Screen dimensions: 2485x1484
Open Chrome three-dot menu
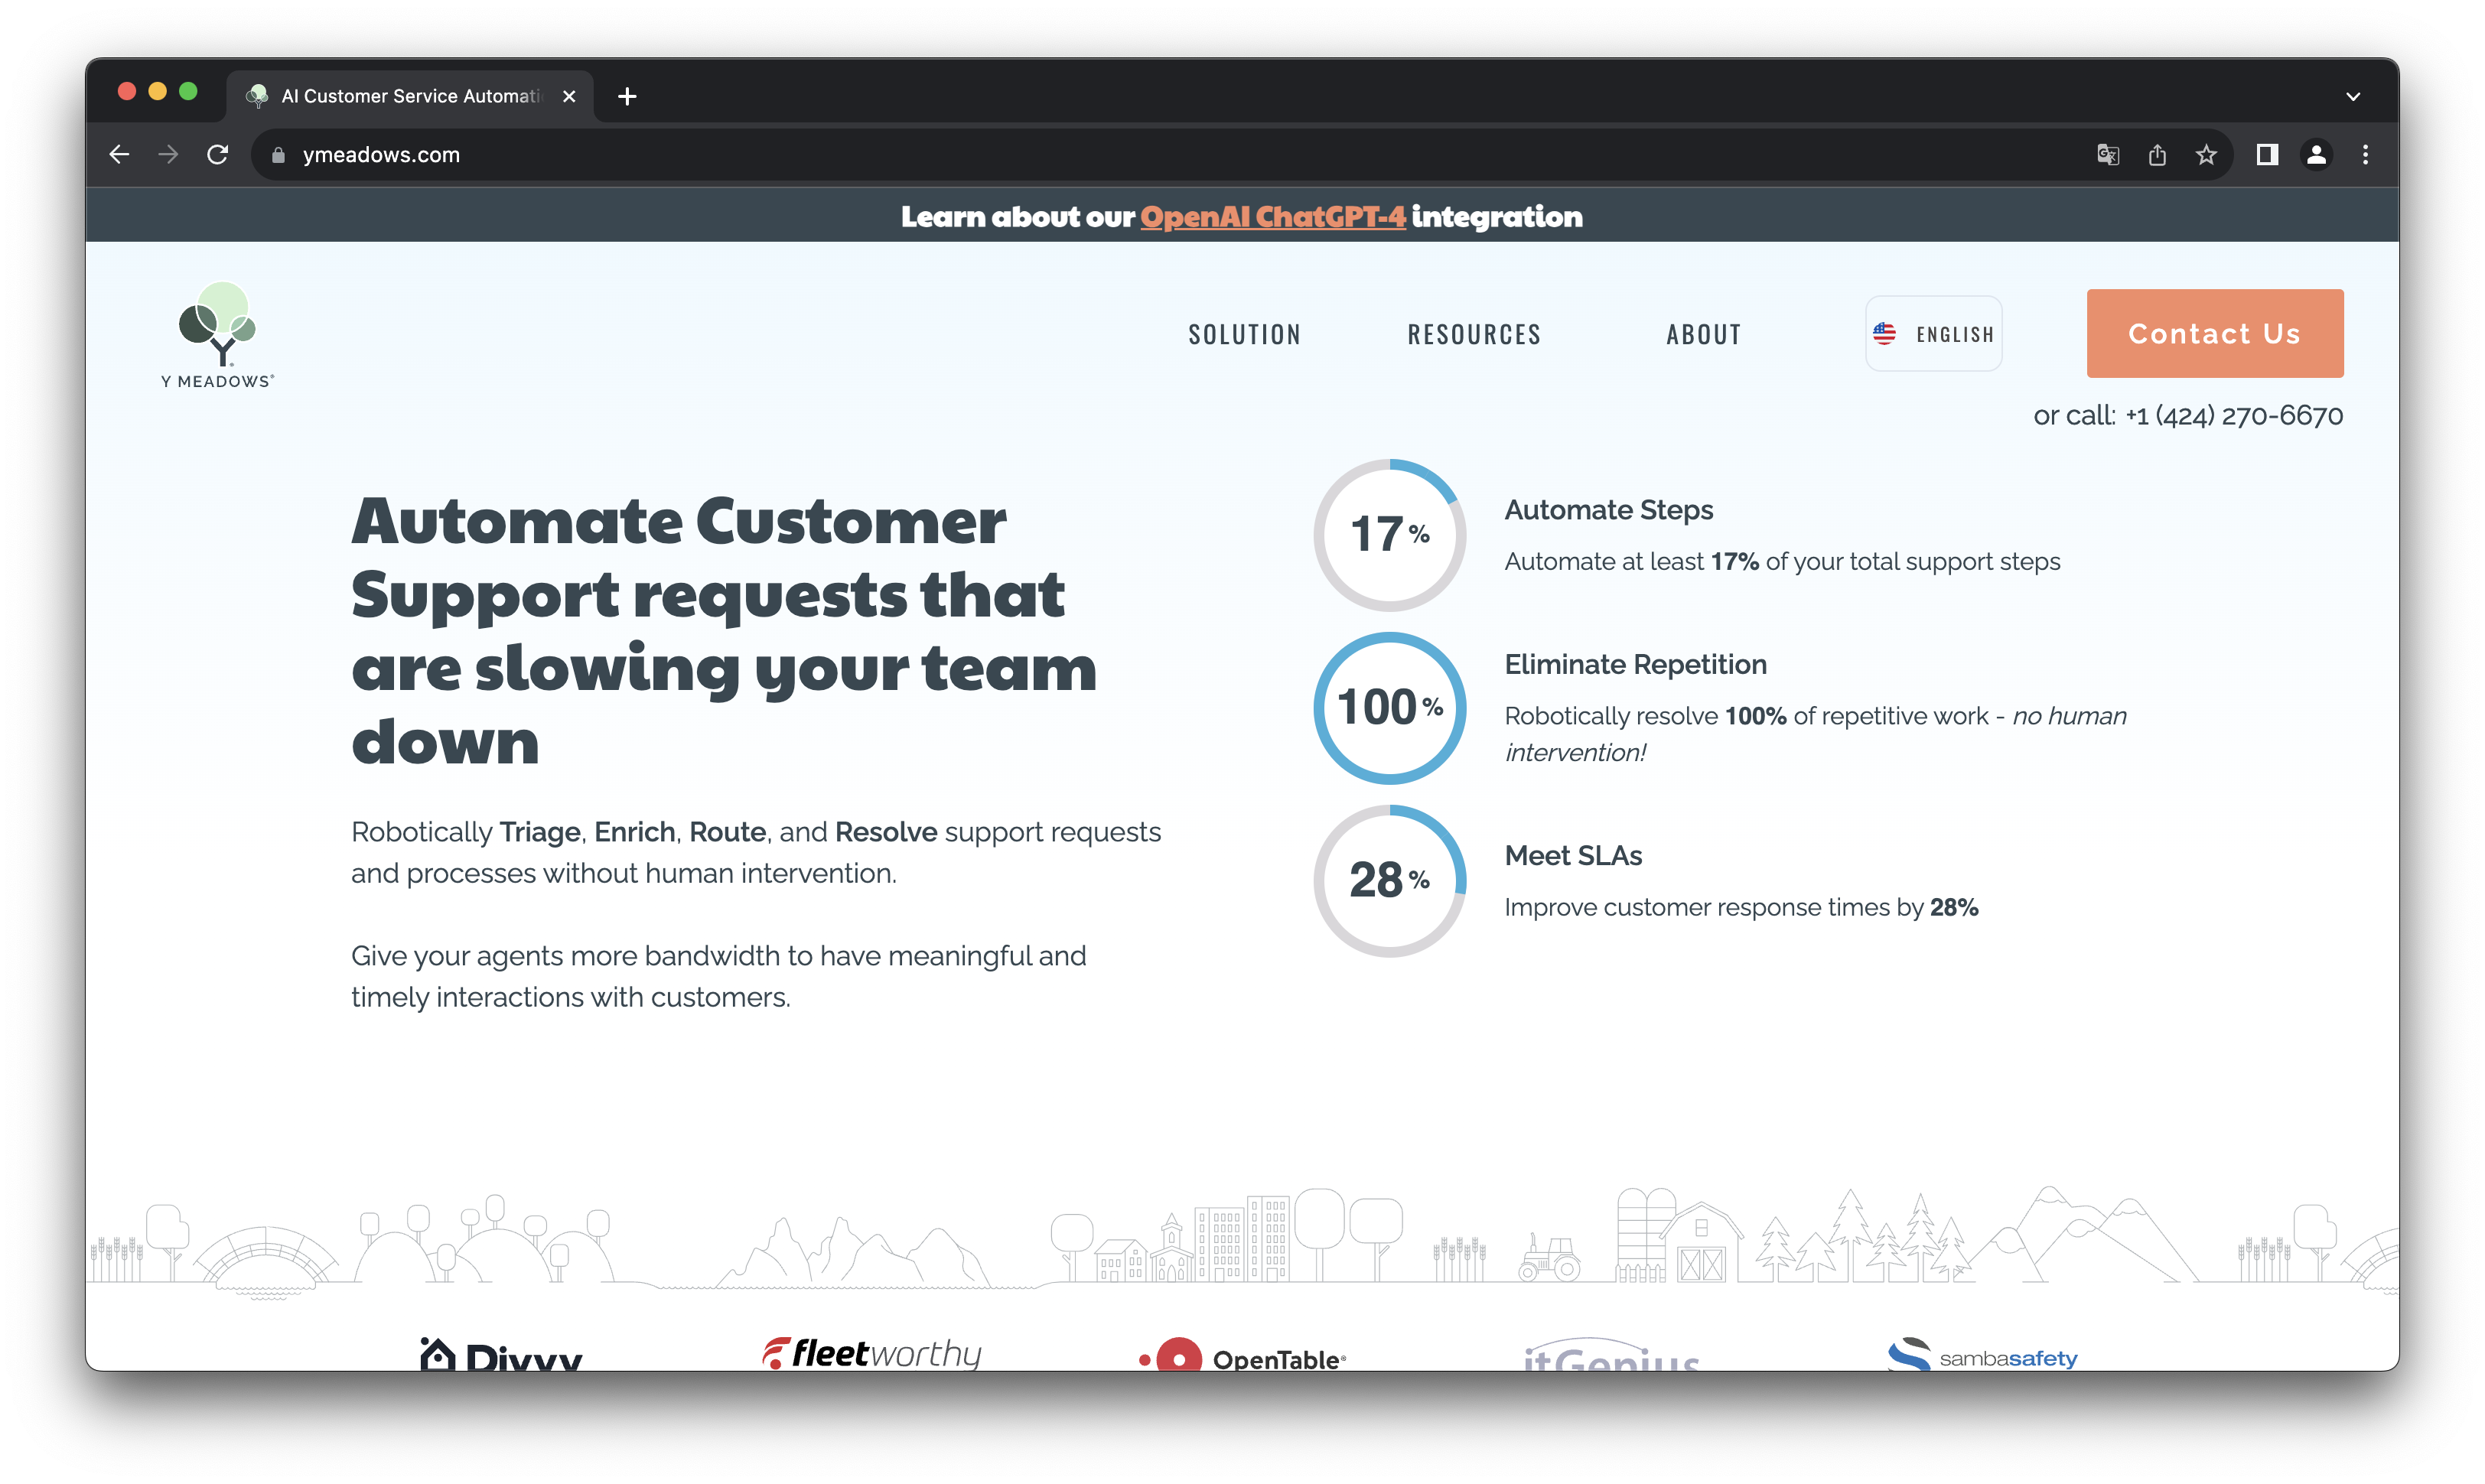point(2365,155)
